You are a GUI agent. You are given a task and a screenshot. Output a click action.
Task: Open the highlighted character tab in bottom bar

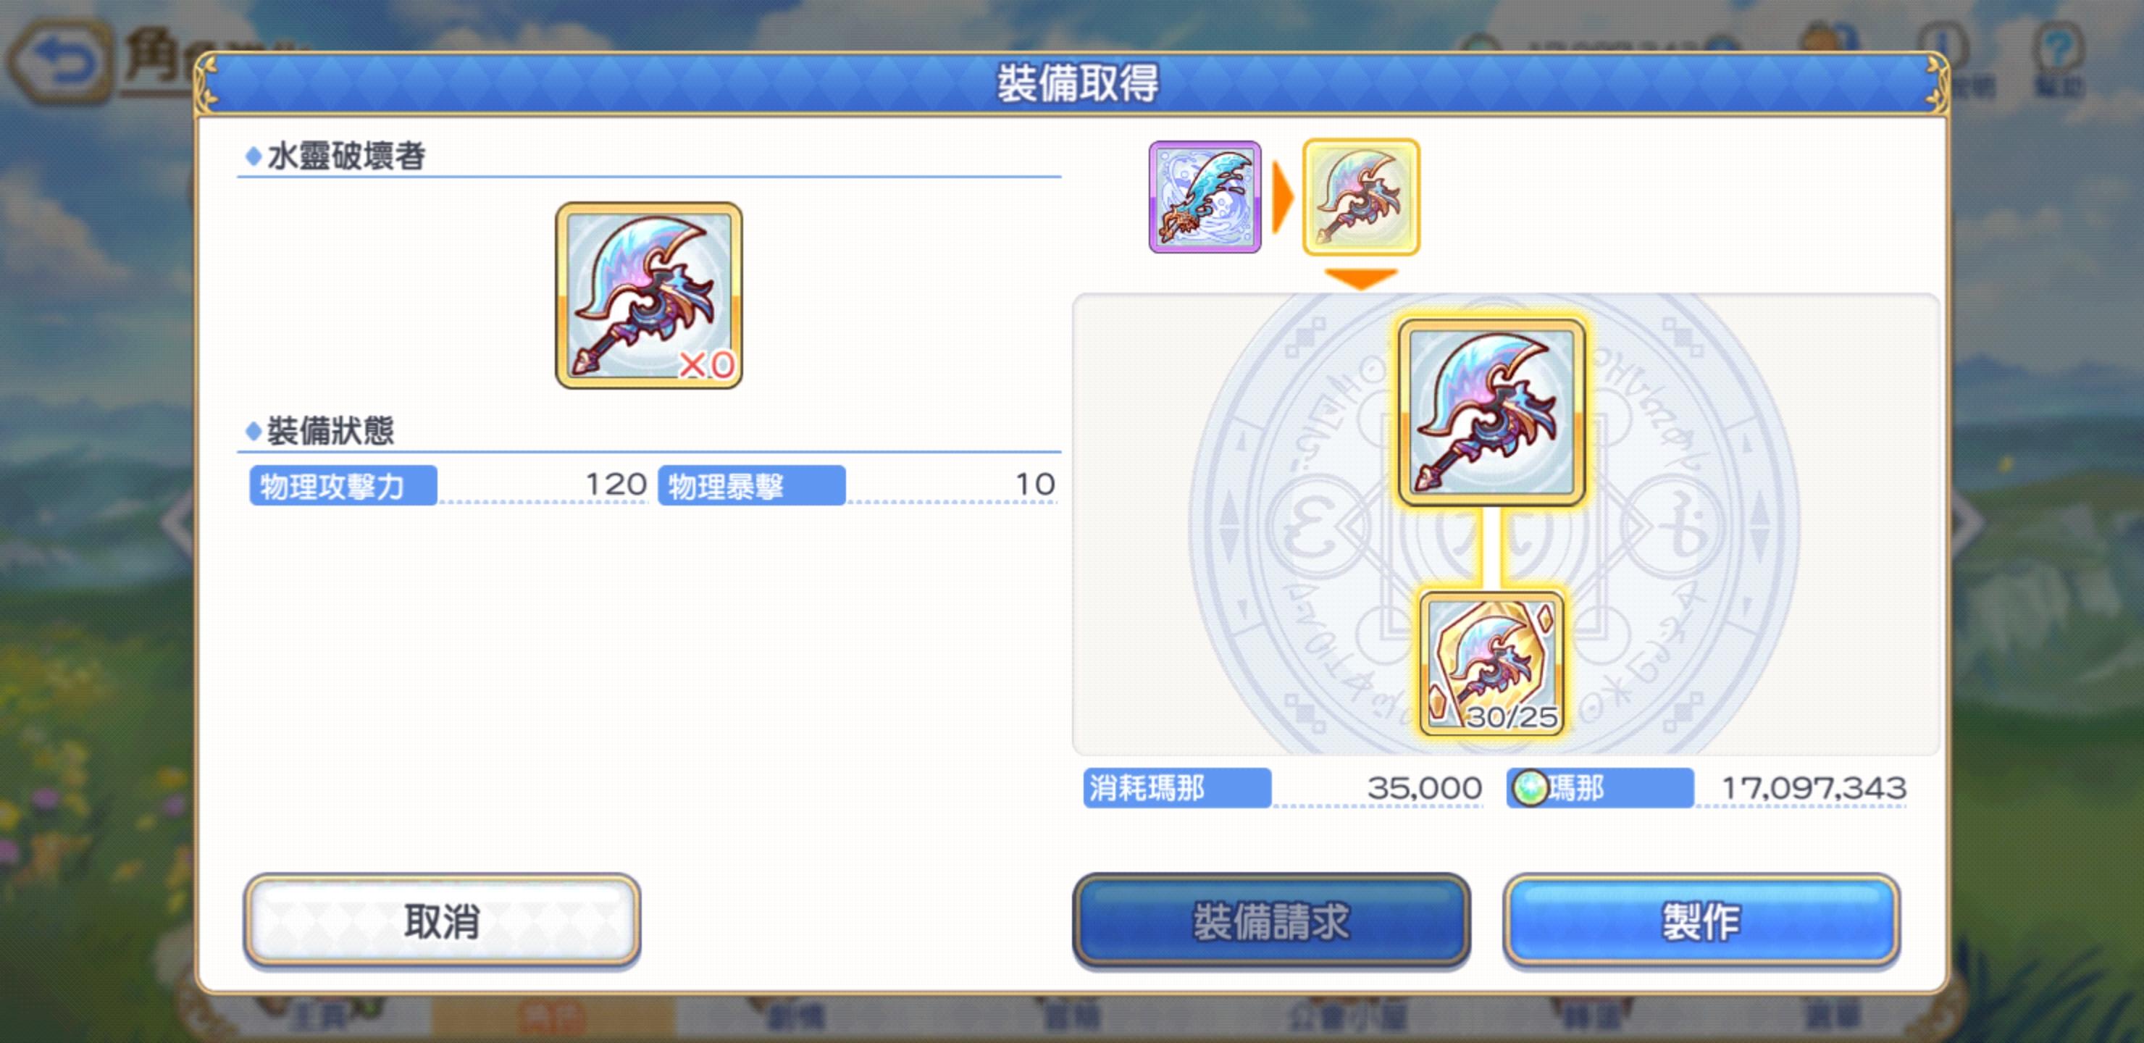pyautogui.click(x=553, y=1017)
